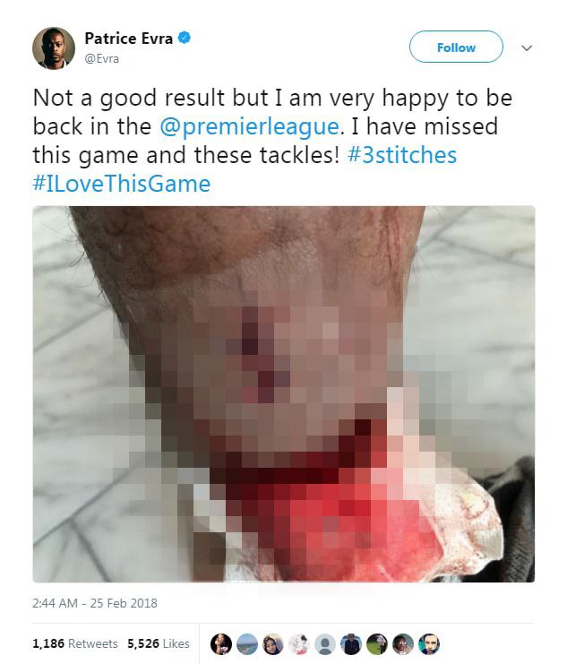This screenshot has width=567, height=664.
Task: View the 5,526 Likes list
Action: 159,643
